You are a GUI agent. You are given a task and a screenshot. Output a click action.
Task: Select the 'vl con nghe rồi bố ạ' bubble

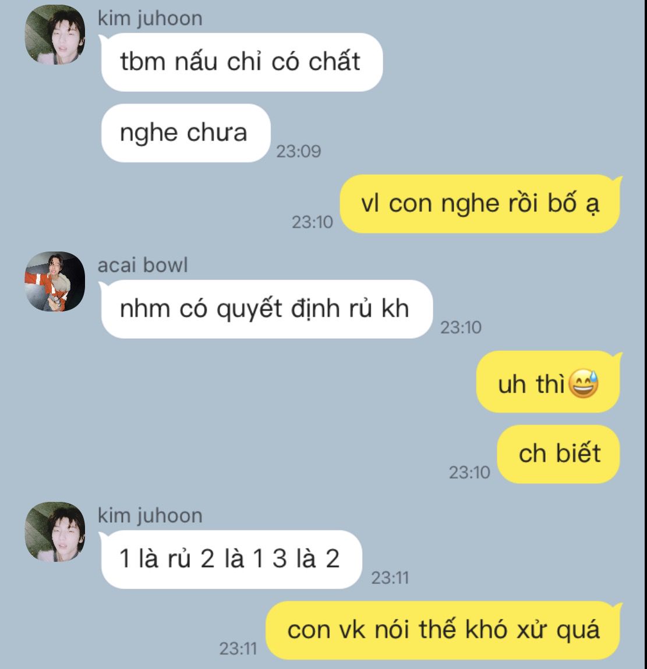click(480, 204)
